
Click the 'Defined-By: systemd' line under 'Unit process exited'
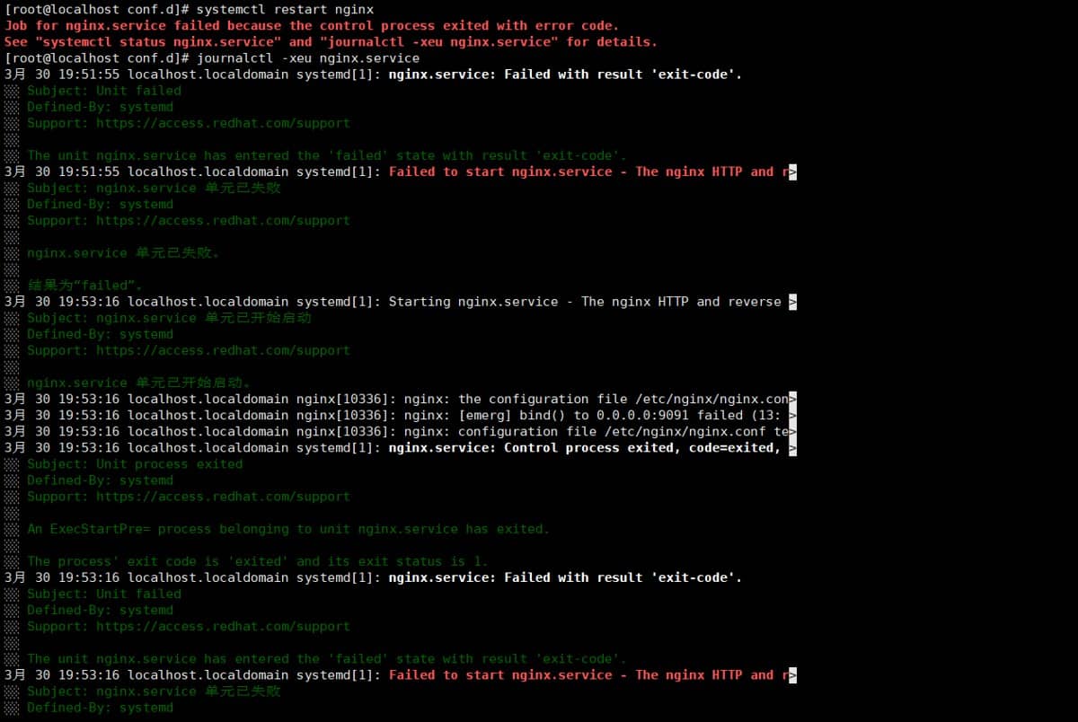pos(100,480)
